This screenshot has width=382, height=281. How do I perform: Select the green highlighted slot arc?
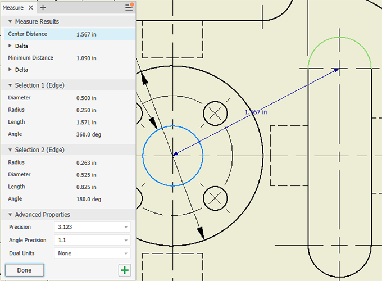click(x=340, y=37)
